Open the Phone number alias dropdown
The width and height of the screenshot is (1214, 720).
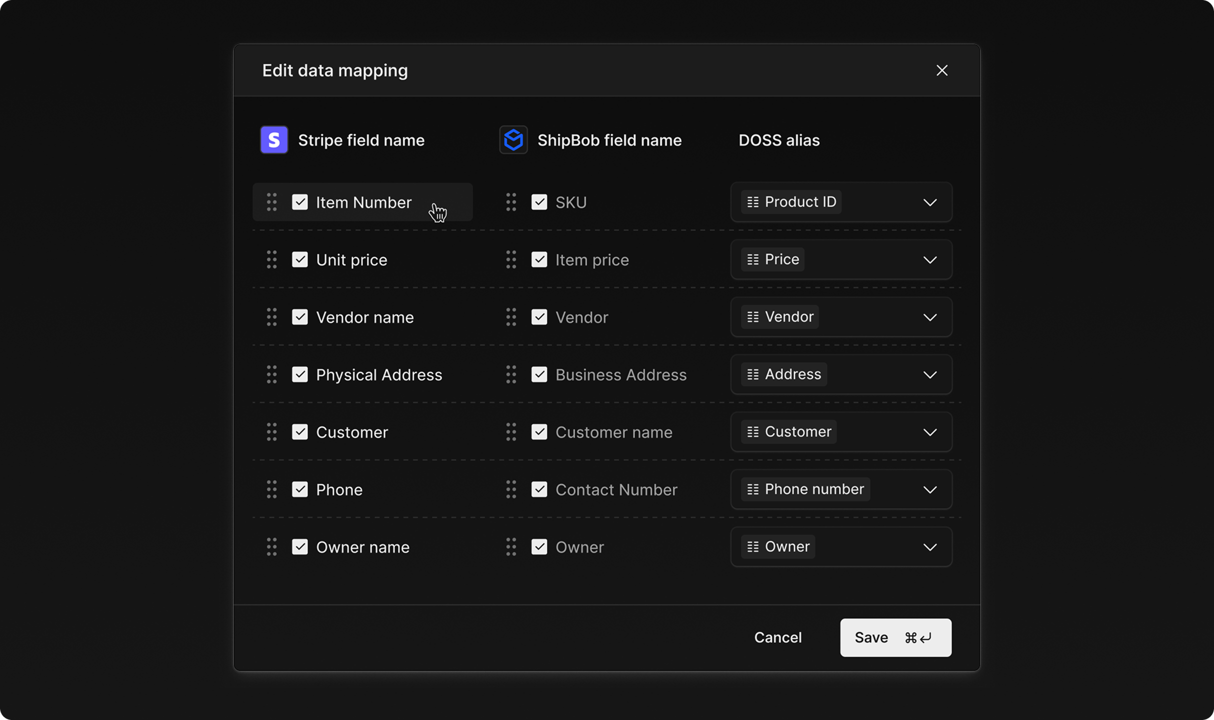click(x=929, y=490)
